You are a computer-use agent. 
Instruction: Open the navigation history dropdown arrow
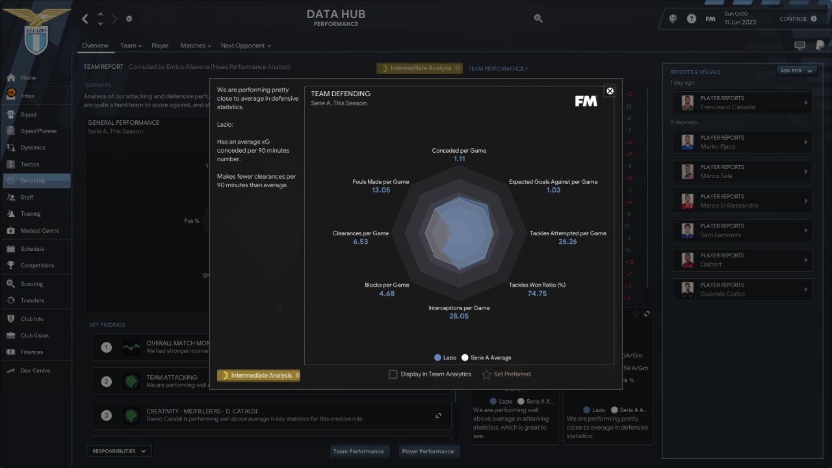(129, 19)
